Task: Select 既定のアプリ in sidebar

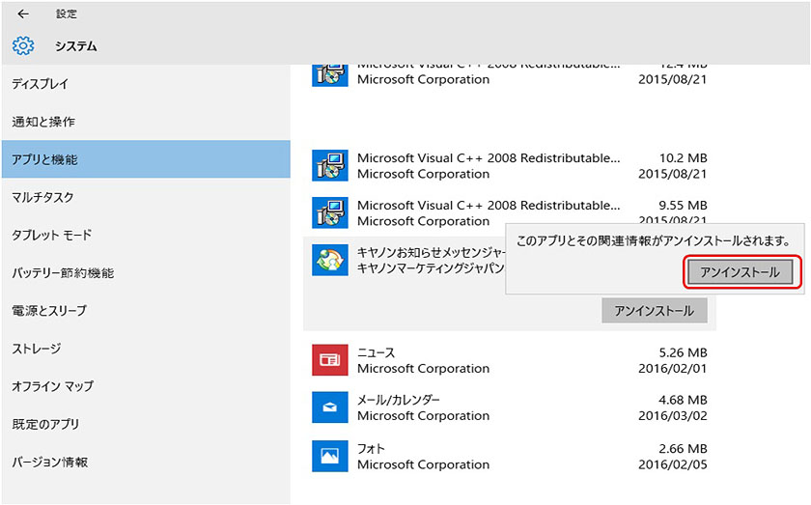Action: point(45,424)
